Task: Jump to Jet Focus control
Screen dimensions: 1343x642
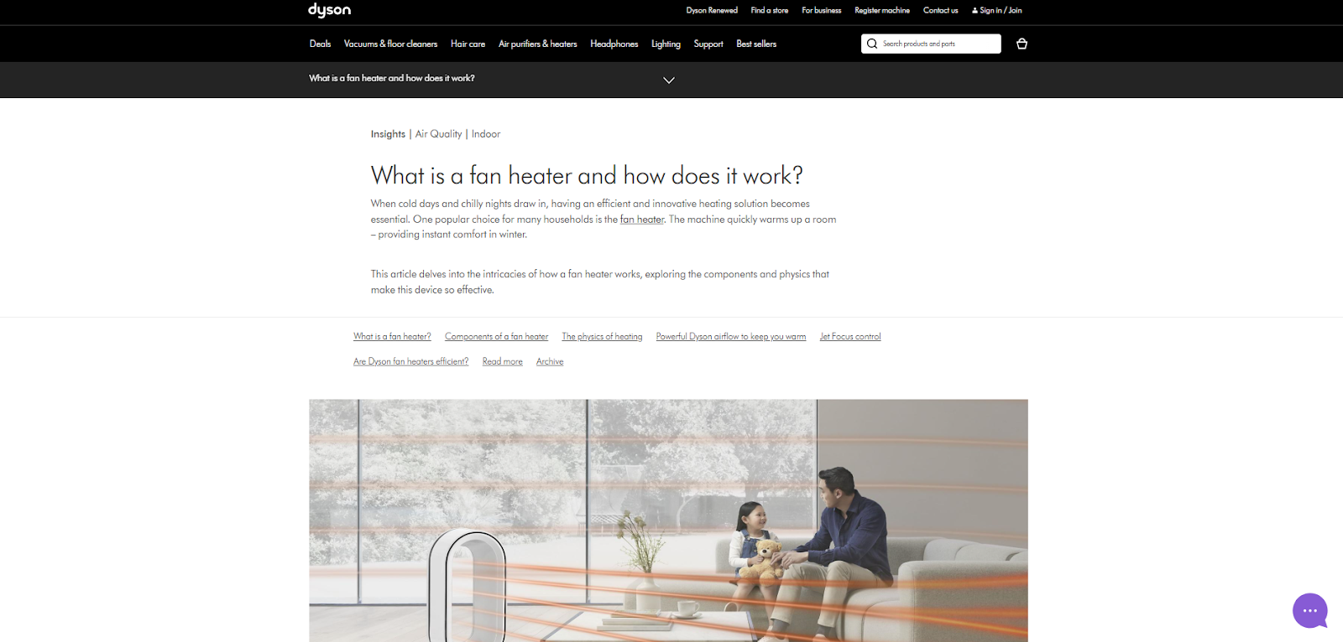Action: 850,336
